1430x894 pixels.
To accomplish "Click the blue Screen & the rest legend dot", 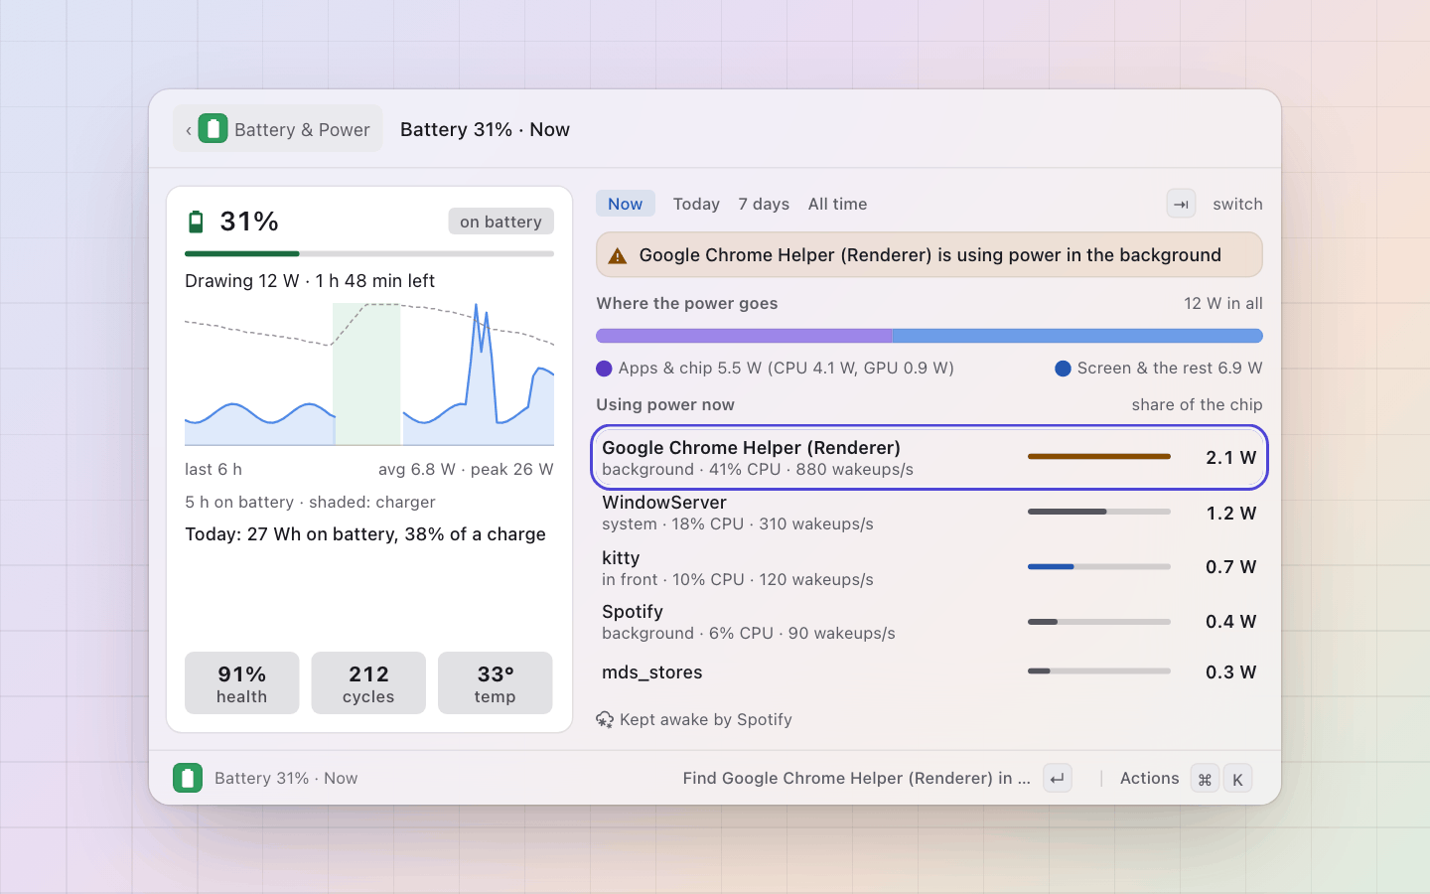I will [1063, 369].
